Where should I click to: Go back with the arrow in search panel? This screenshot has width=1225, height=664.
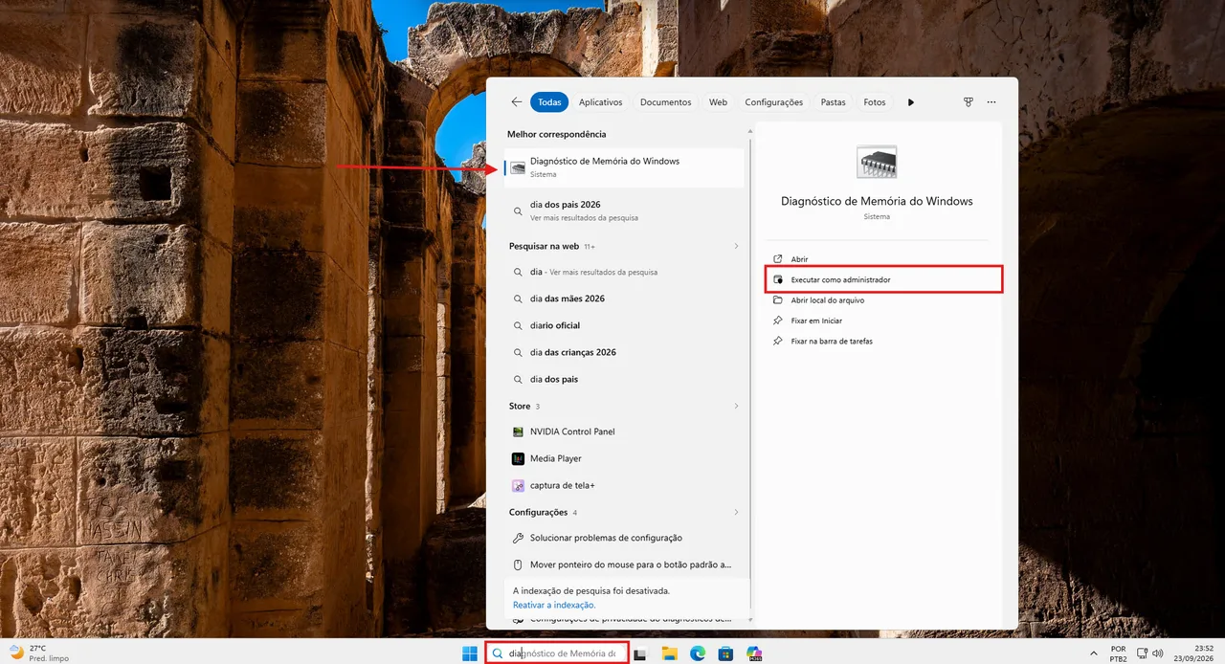(517, 102)
